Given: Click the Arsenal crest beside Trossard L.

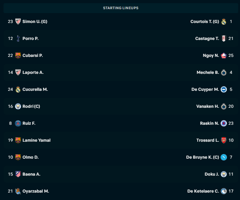Looking at the screenshot, I should (x=224, y=140).
